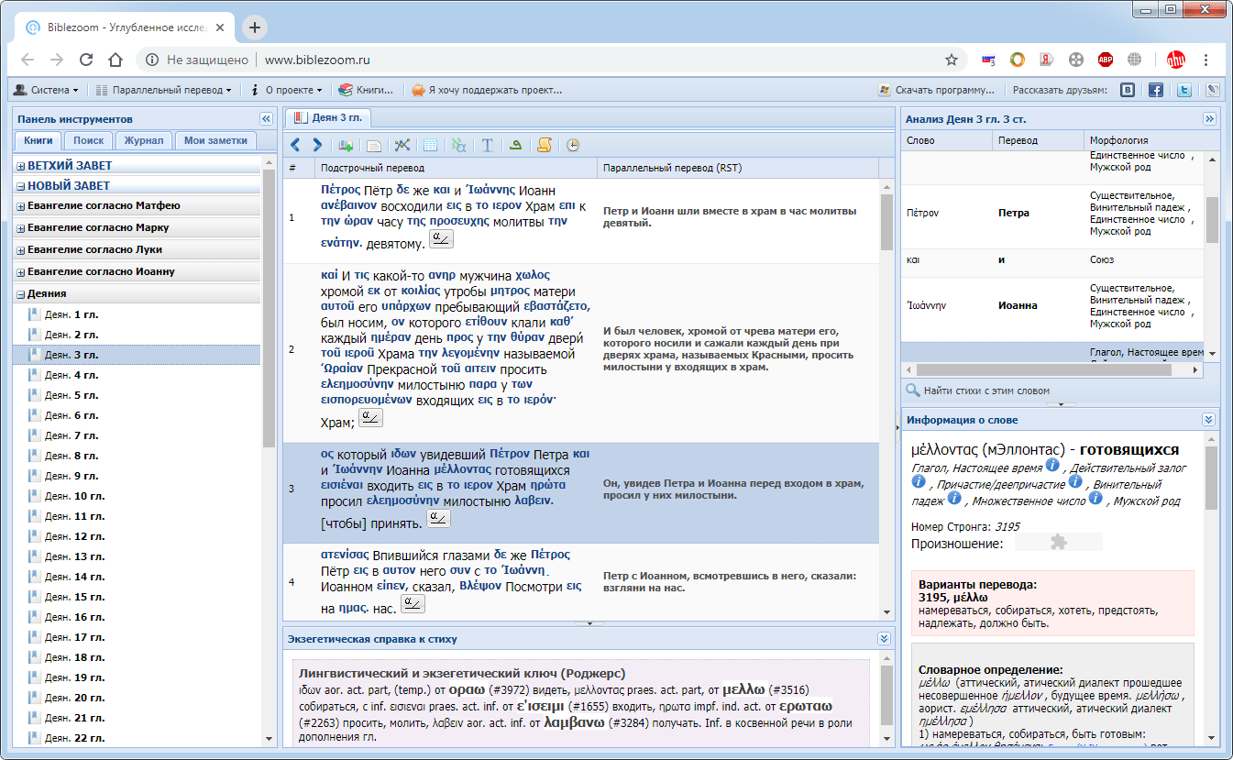Open the Параллельный перевод dropdown menu
Screen dimensions: 1233x760
click(x=164, y=90)
